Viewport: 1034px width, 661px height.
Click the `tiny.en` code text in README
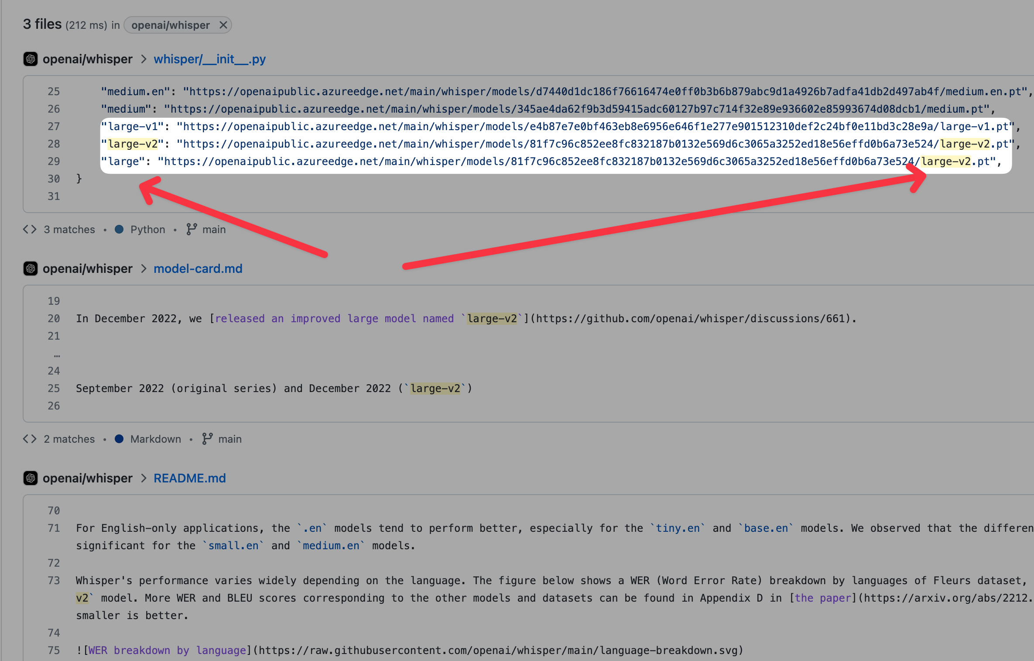point(678,528)
